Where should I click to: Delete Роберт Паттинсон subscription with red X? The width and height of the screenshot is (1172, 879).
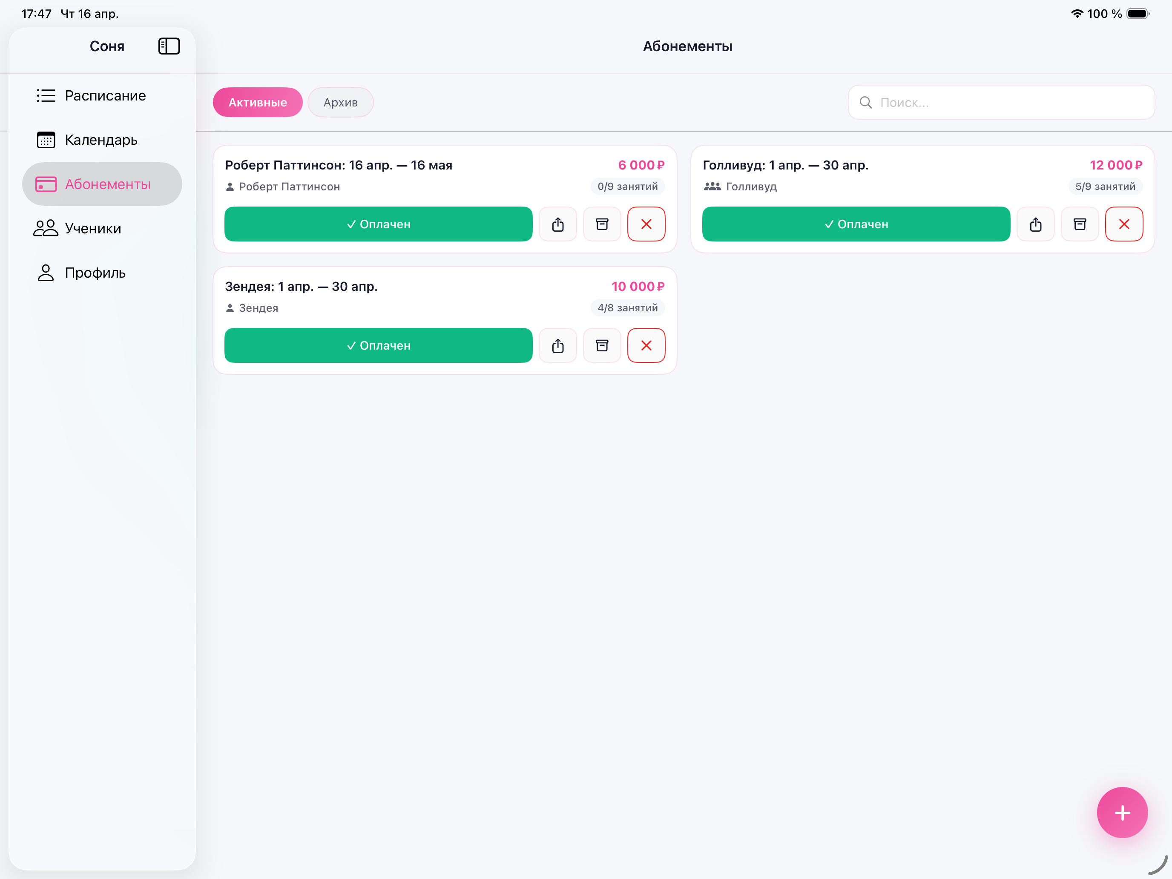point(646,224)
